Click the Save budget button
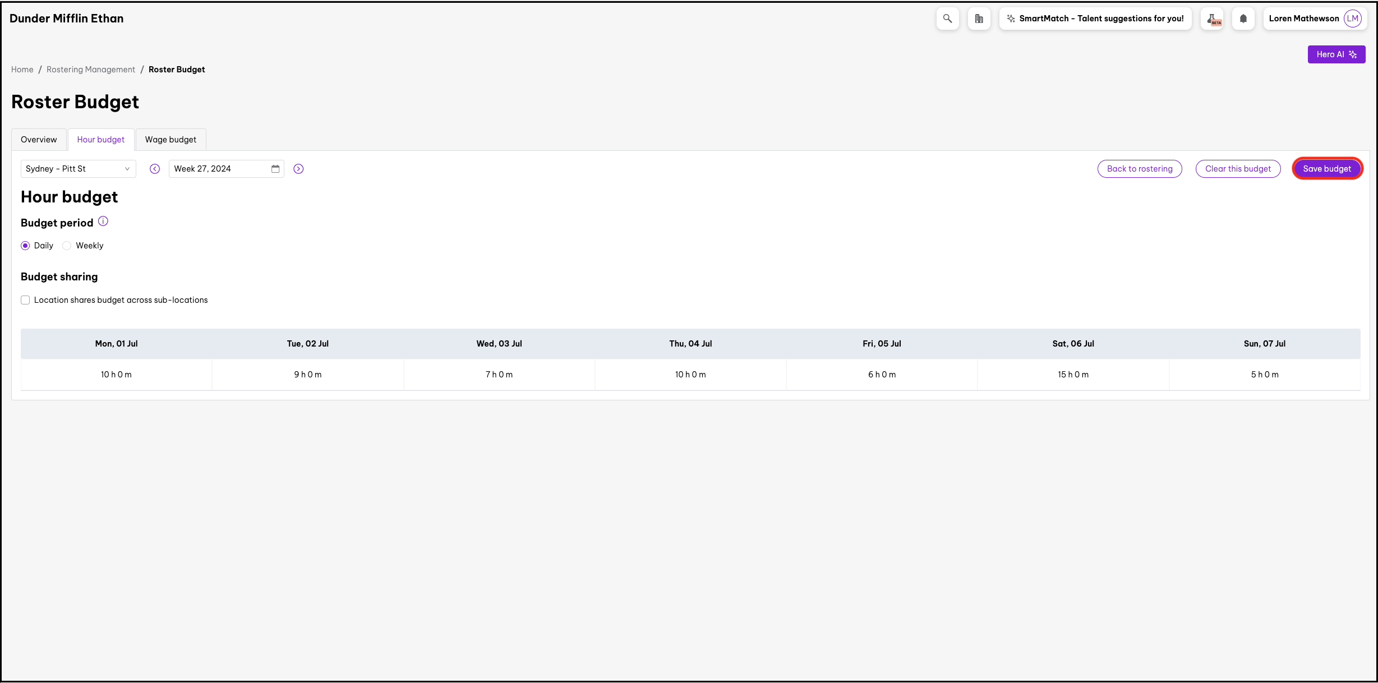 1326,169
